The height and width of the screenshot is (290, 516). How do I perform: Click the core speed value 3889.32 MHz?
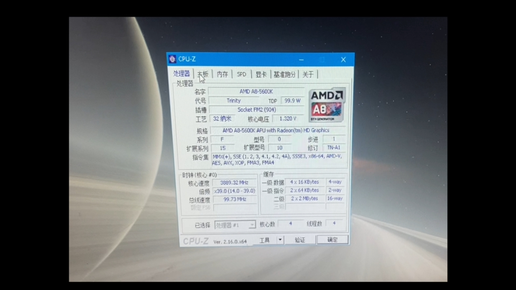point(235,183)
